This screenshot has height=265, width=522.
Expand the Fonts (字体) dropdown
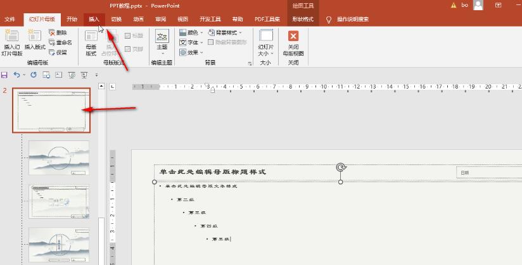[191, 42]
